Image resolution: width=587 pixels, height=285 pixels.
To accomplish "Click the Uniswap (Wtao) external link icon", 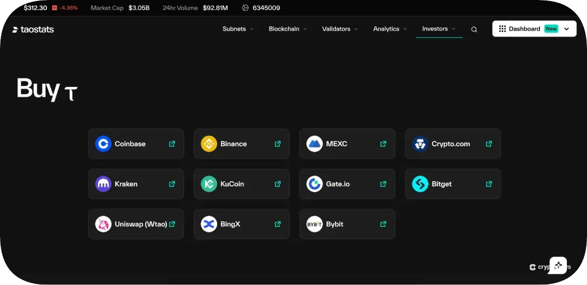I will click(172, 224).
